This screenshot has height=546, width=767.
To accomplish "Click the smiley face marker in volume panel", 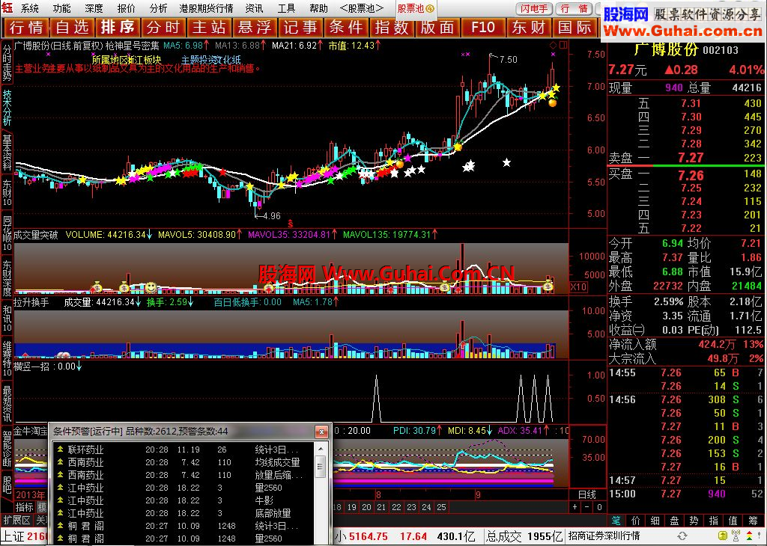I will point(151,287).
